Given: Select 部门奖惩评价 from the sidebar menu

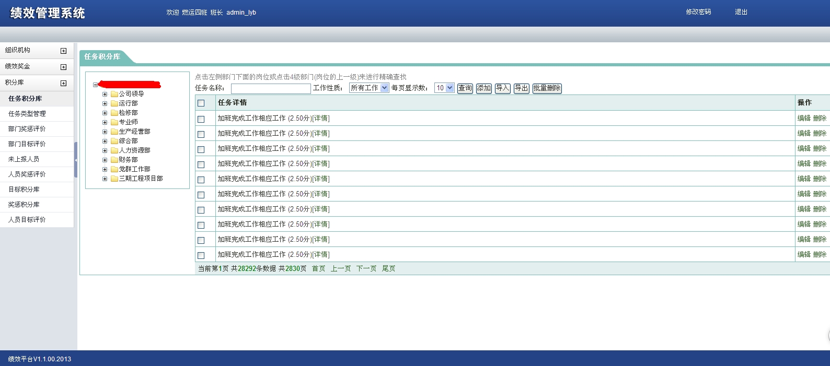Looking at the screenshot, I should [x=27, y=128].
